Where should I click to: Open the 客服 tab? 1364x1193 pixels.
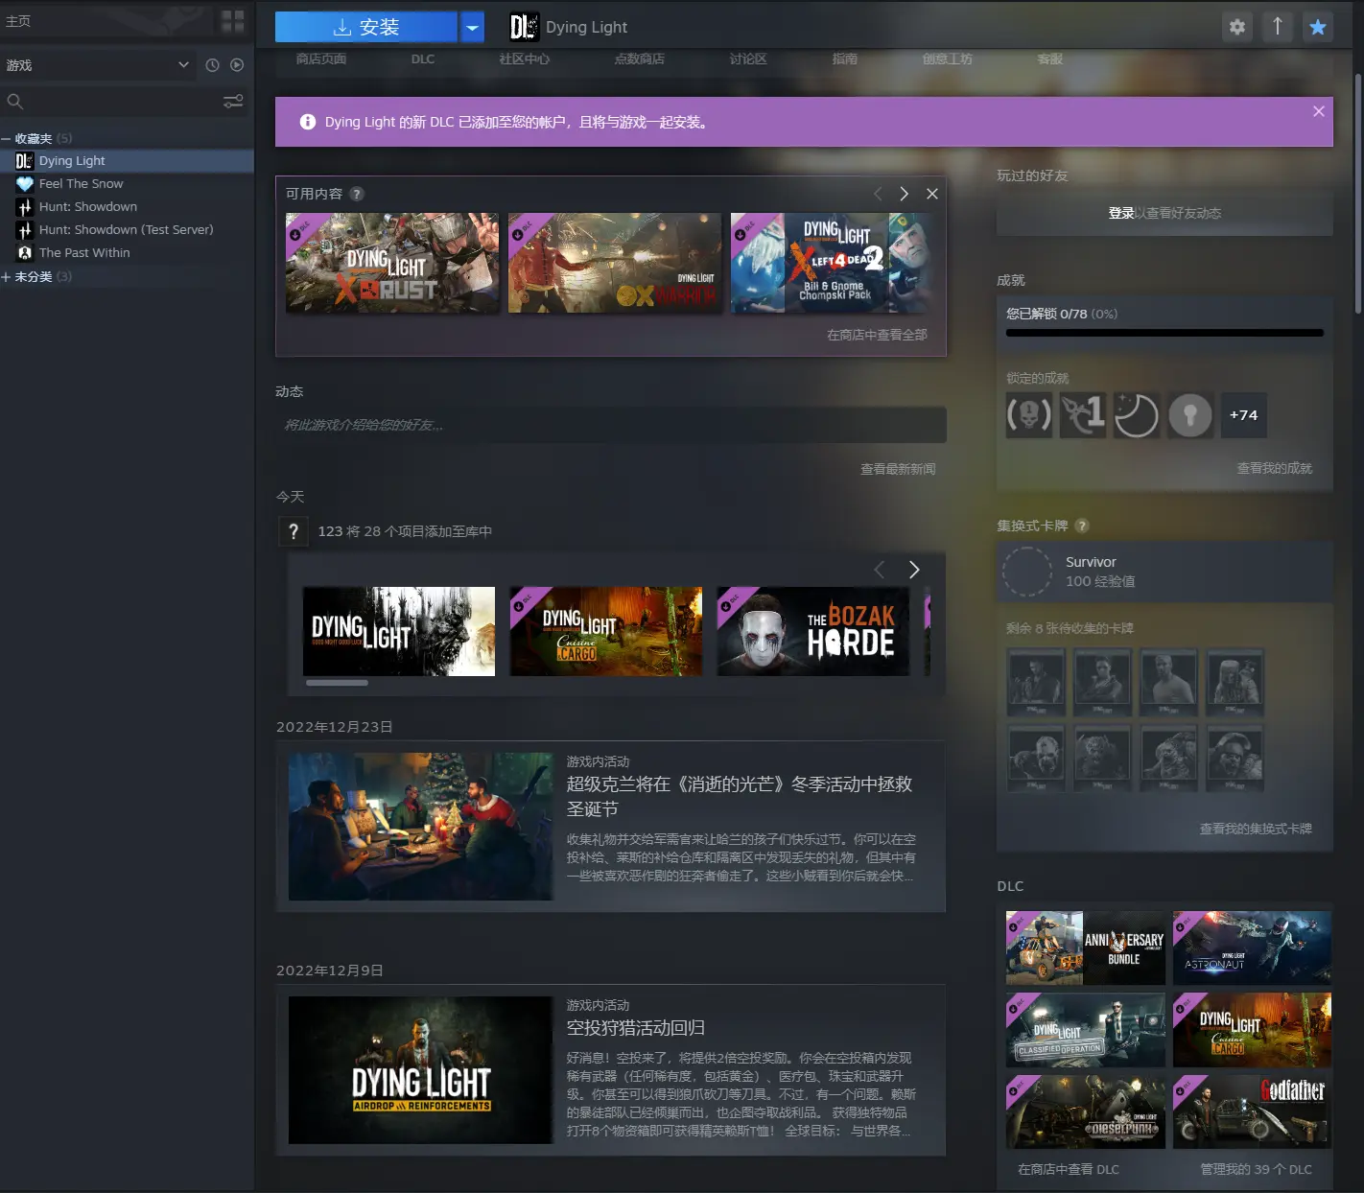pos(1050,58)
